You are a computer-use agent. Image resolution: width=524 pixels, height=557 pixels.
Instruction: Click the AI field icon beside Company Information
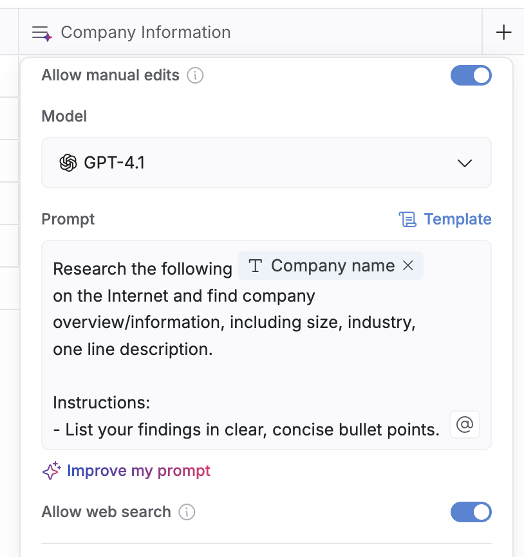click(x=42, y=33)
